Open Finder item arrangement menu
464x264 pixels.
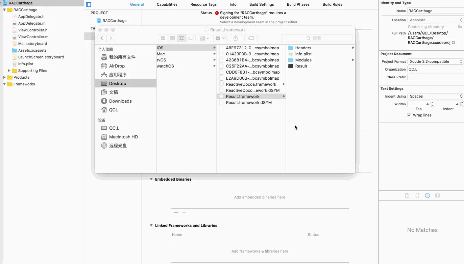click(204, 38)
